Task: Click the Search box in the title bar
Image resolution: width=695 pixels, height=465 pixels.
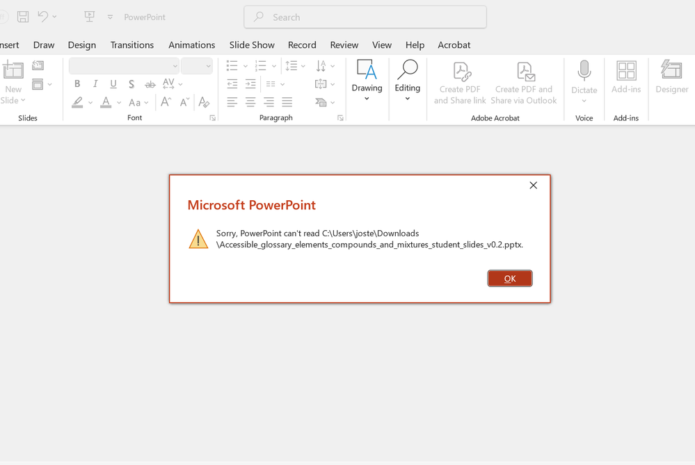Action: click(x=365, y=17)
